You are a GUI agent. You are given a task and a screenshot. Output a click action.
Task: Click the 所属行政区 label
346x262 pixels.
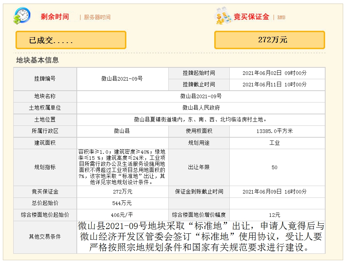[x=45, y=131]
